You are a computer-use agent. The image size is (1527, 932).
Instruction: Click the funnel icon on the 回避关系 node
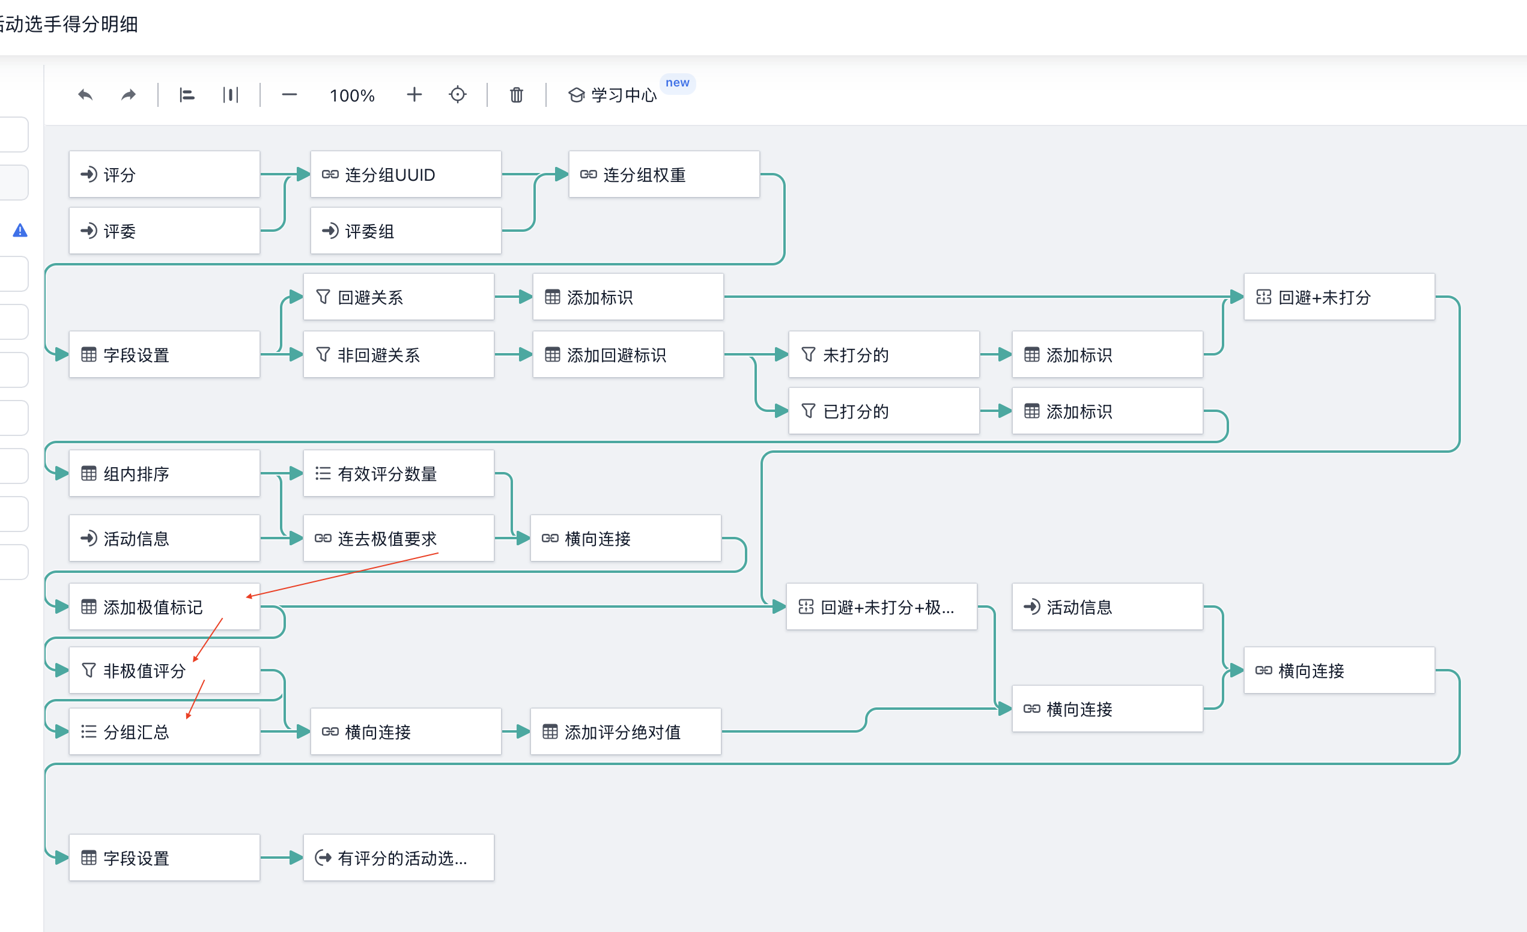[x=323, y=297]
